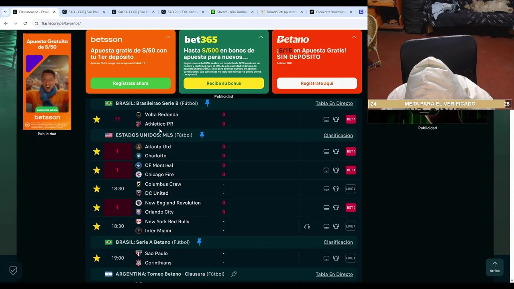This screenshot has height=289, width=514.
Task: Click the shield check icon at bottom left
Action: [x=13, y=271]
